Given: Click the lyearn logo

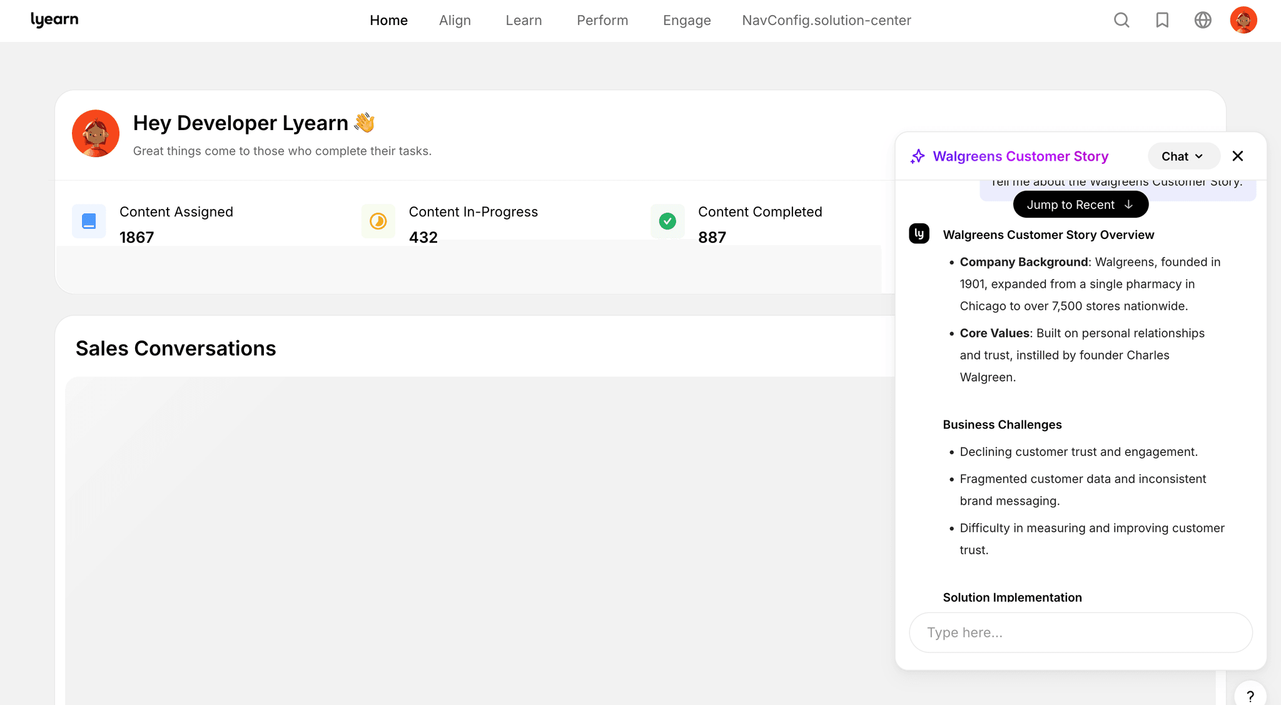Looking at the screenshot, I should (54, 20).
